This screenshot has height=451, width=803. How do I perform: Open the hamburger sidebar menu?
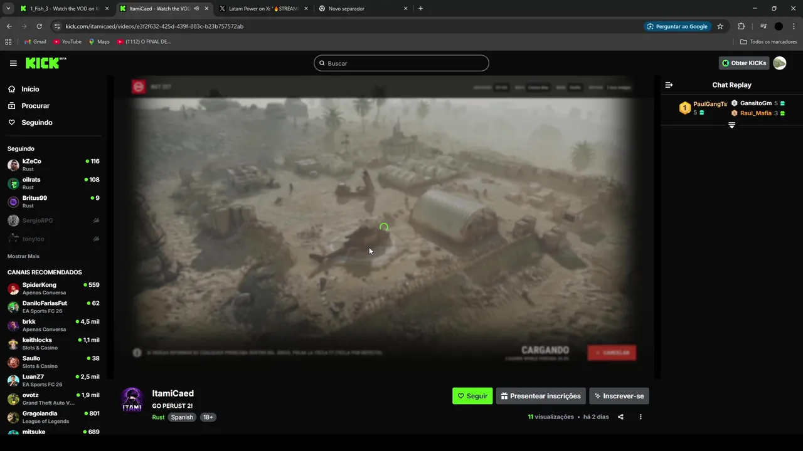13,63
